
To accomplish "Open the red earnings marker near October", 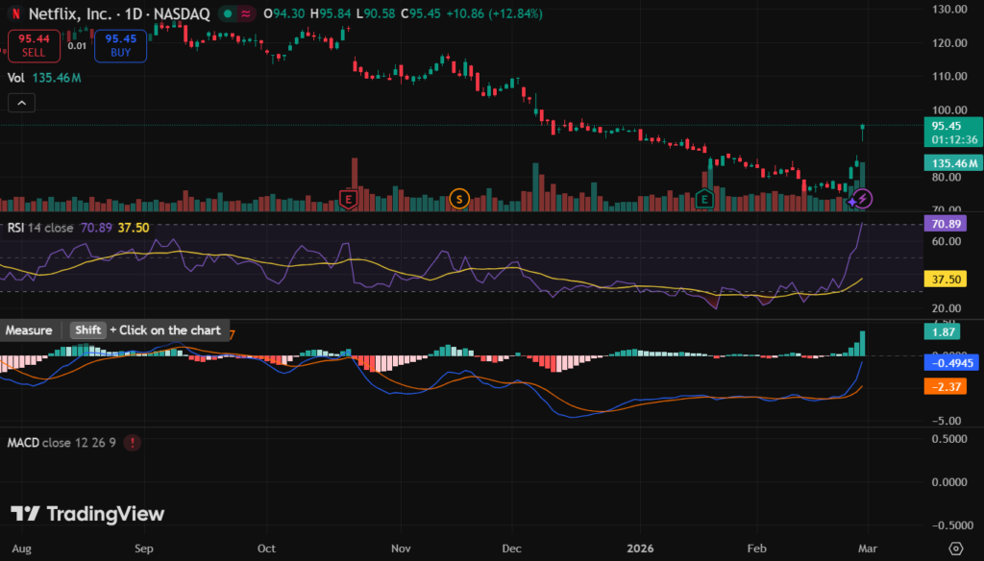I will (x=350, y=199).
